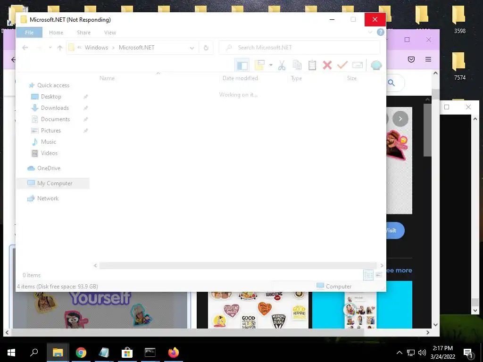Select the Microsoft.NET breadcrumb segment
483x362 pixels.
point(136,48)
